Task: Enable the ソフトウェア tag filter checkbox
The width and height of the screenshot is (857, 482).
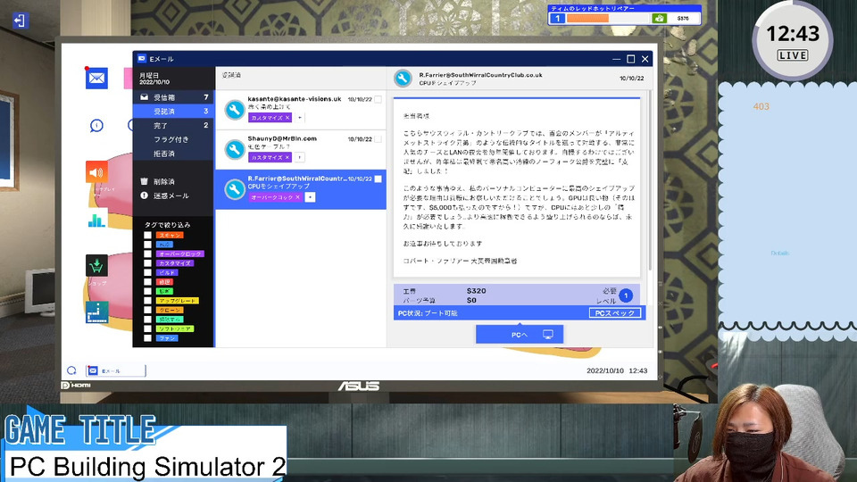Action: coord(147,329)
